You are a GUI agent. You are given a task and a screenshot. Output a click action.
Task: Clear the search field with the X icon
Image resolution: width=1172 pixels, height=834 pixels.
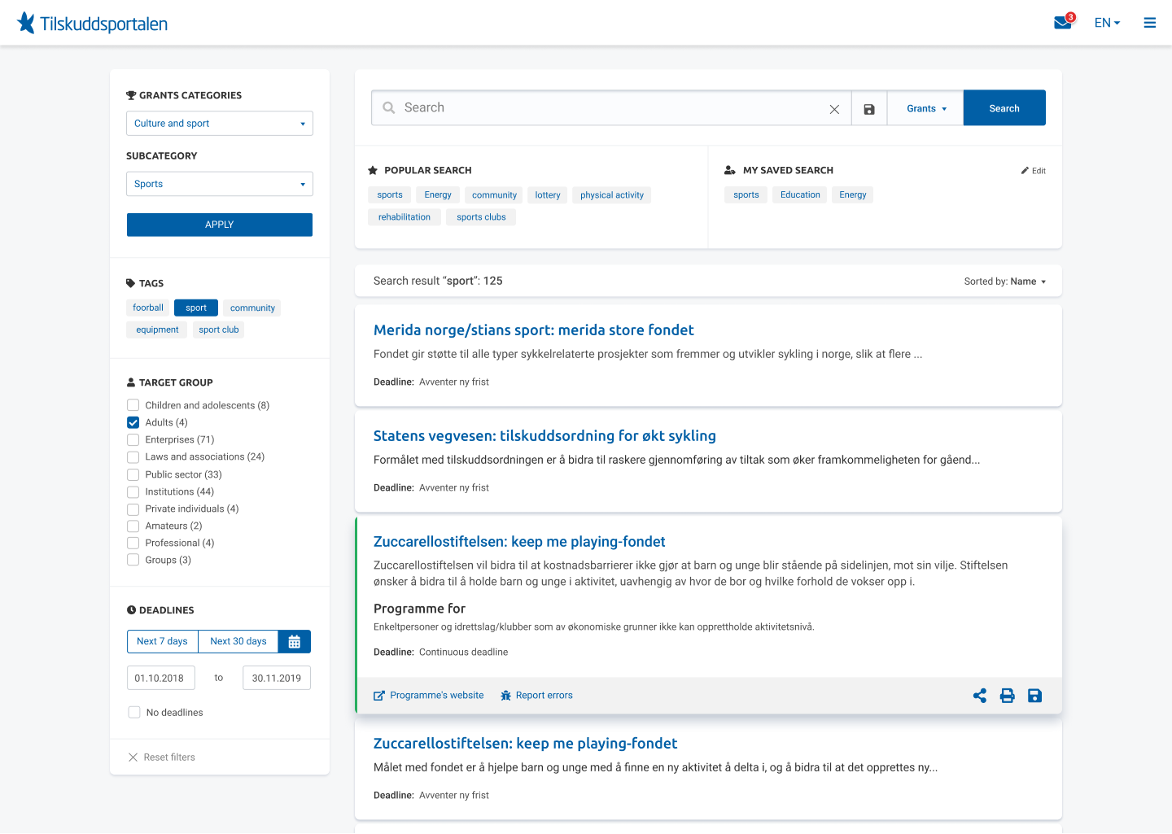click(x=834, y=109)
